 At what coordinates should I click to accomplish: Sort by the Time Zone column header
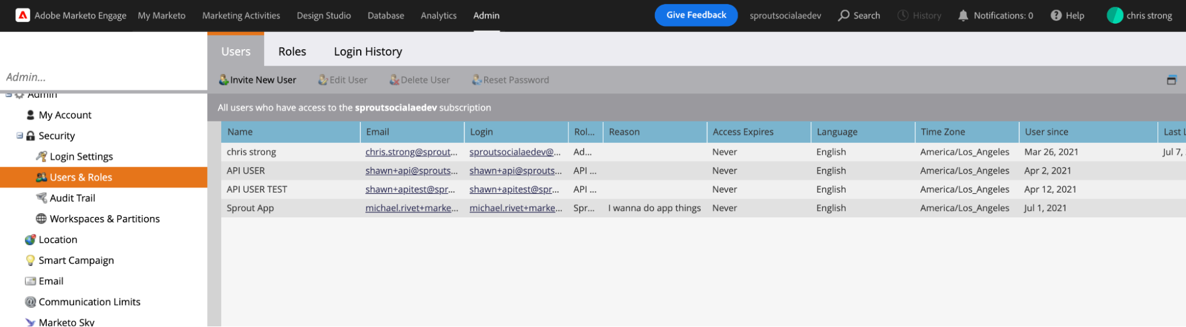click(967, 132)
